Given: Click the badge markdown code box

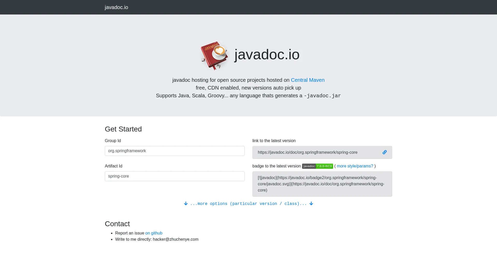Looking at the screenshot, I should pyautogui.click(x=322, y=184).
